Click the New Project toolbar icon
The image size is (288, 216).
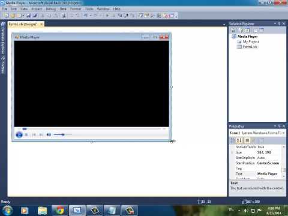pos(6,16)
